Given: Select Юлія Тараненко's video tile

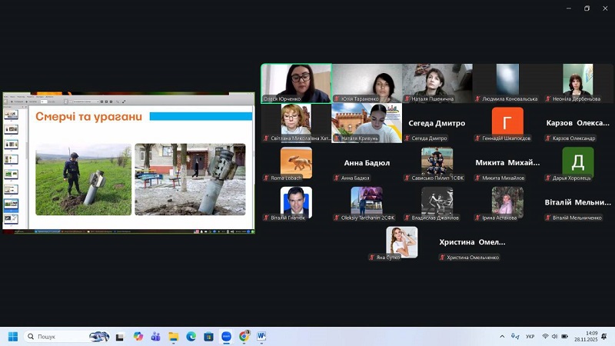Looking at the screenshot, I should point(367,82).
